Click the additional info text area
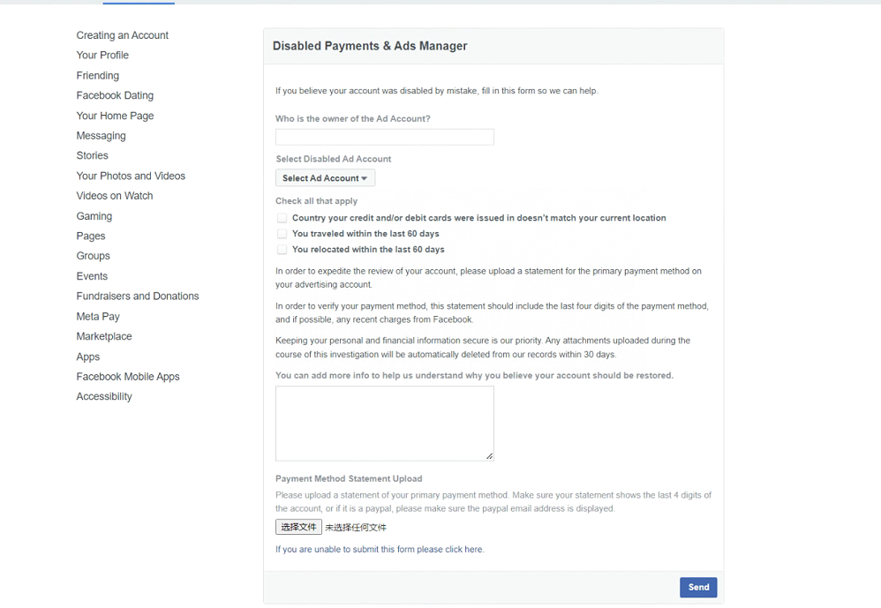 (x=384, y=423)
